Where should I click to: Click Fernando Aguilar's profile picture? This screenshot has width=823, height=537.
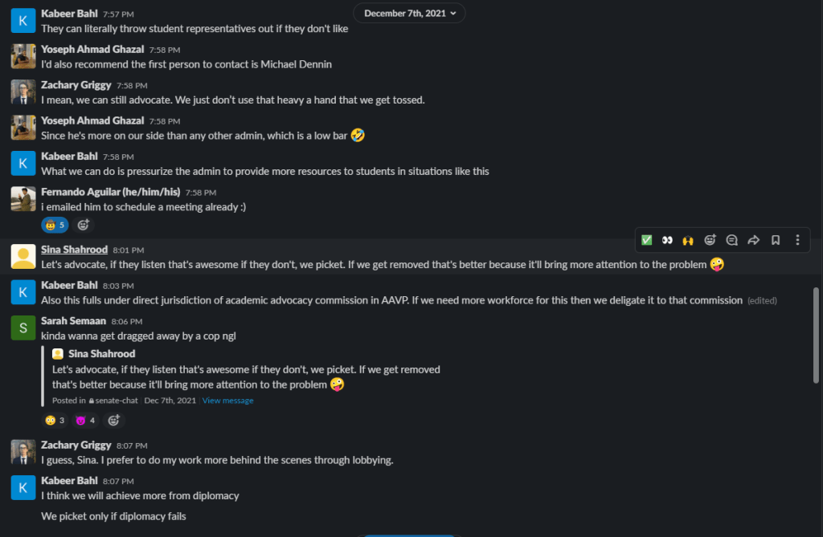tap(23, 198)
